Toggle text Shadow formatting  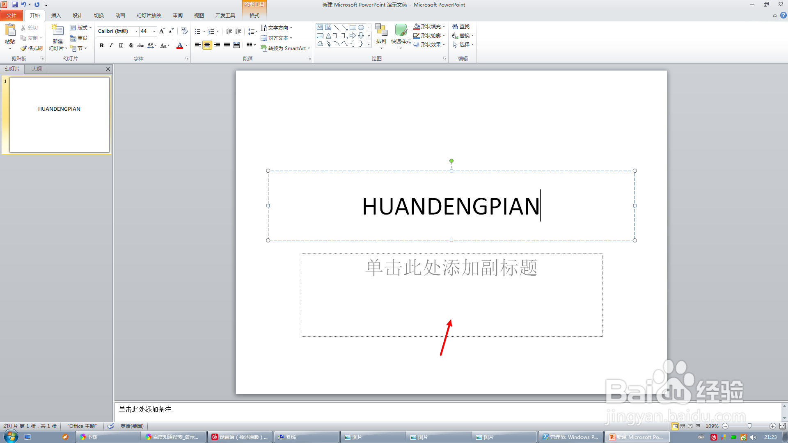131,46
